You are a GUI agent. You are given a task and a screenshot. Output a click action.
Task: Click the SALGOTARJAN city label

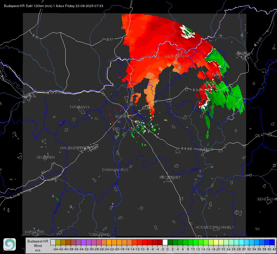(x=176, y=56)
